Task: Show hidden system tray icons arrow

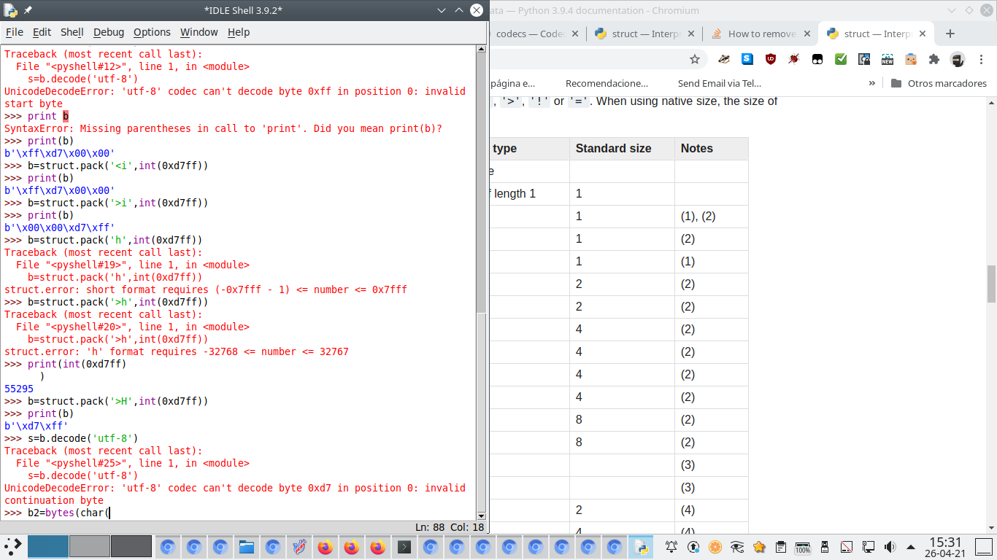Action: (912, 546)
